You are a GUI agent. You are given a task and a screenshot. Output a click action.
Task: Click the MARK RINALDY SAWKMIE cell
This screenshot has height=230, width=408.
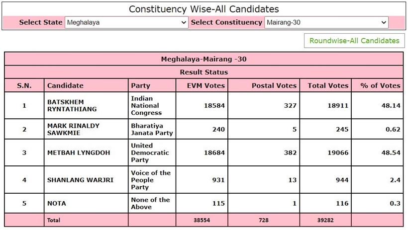(86, 129)
